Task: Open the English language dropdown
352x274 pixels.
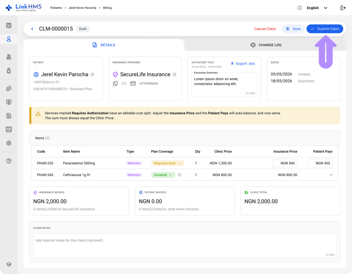Action: 317,8
